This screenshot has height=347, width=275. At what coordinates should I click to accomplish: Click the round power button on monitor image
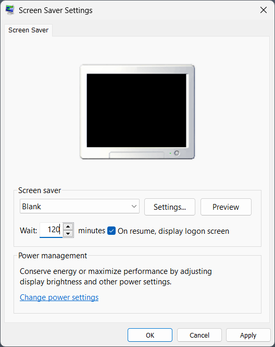pyautogui.click(x=177, y=153)
